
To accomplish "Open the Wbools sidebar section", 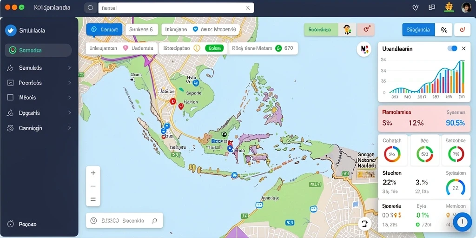I will [39, 98].
